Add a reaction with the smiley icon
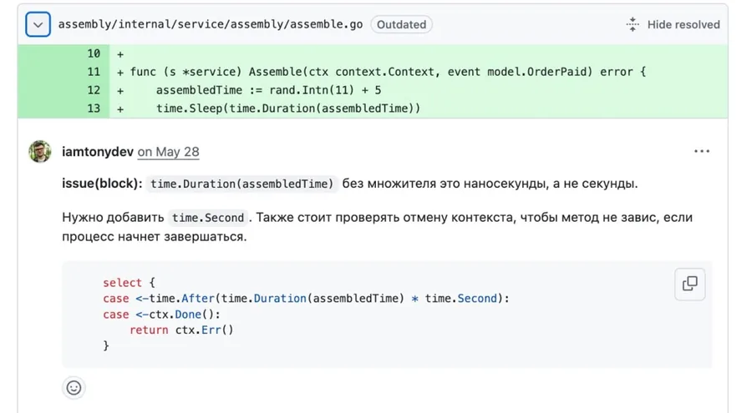Viewport: 752px width, 413px height. tap(74, 388)
